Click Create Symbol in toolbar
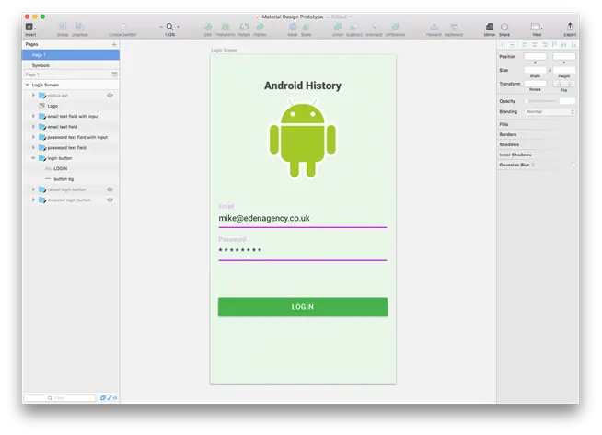 [122, 27]
